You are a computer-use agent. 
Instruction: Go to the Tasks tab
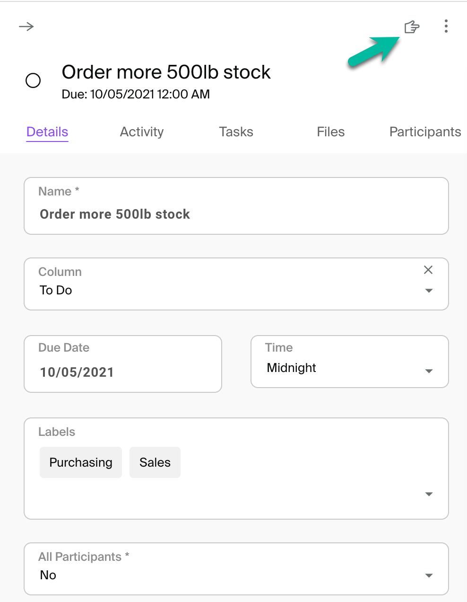[x=236, y=132]
